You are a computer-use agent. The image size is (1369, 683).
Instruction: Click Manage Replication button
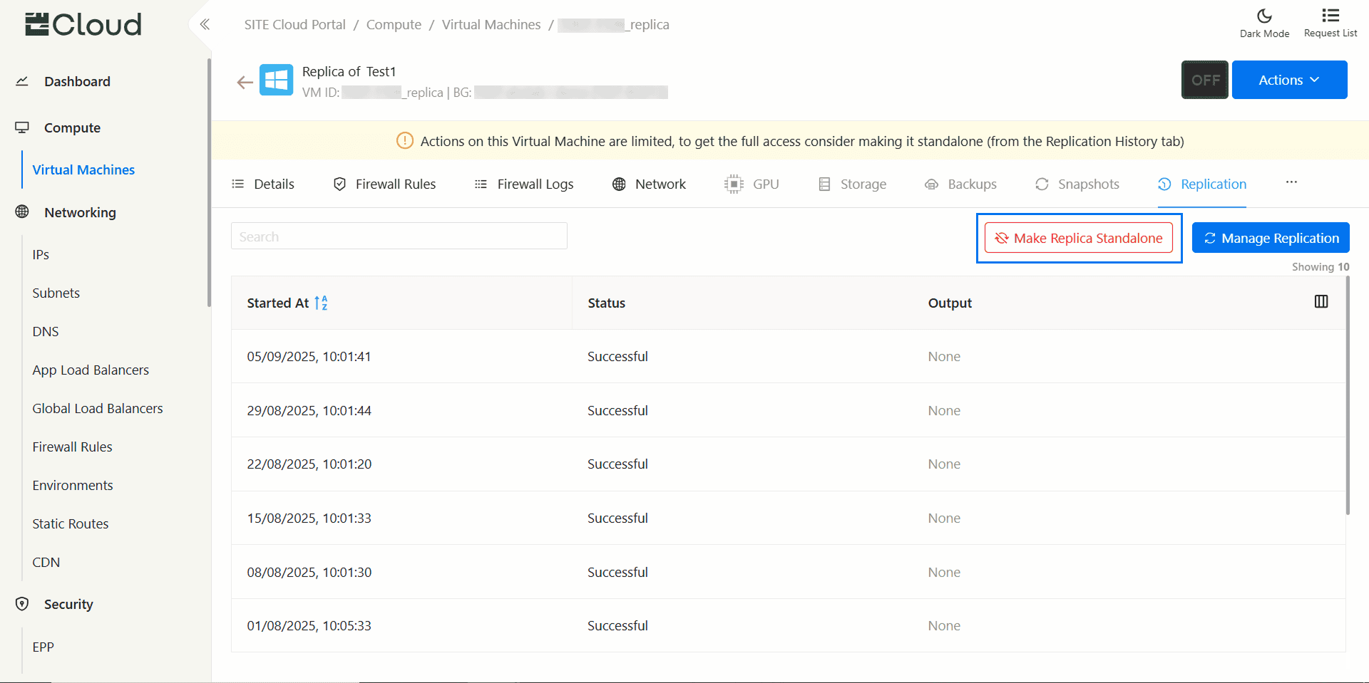coord(1270,239)
